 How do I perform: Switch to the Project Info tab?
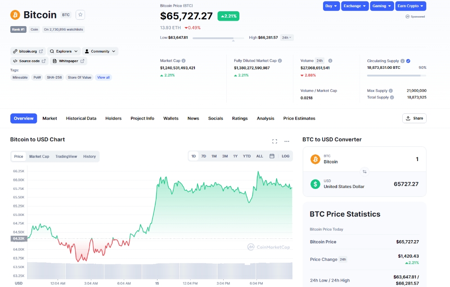pos(142,118)
